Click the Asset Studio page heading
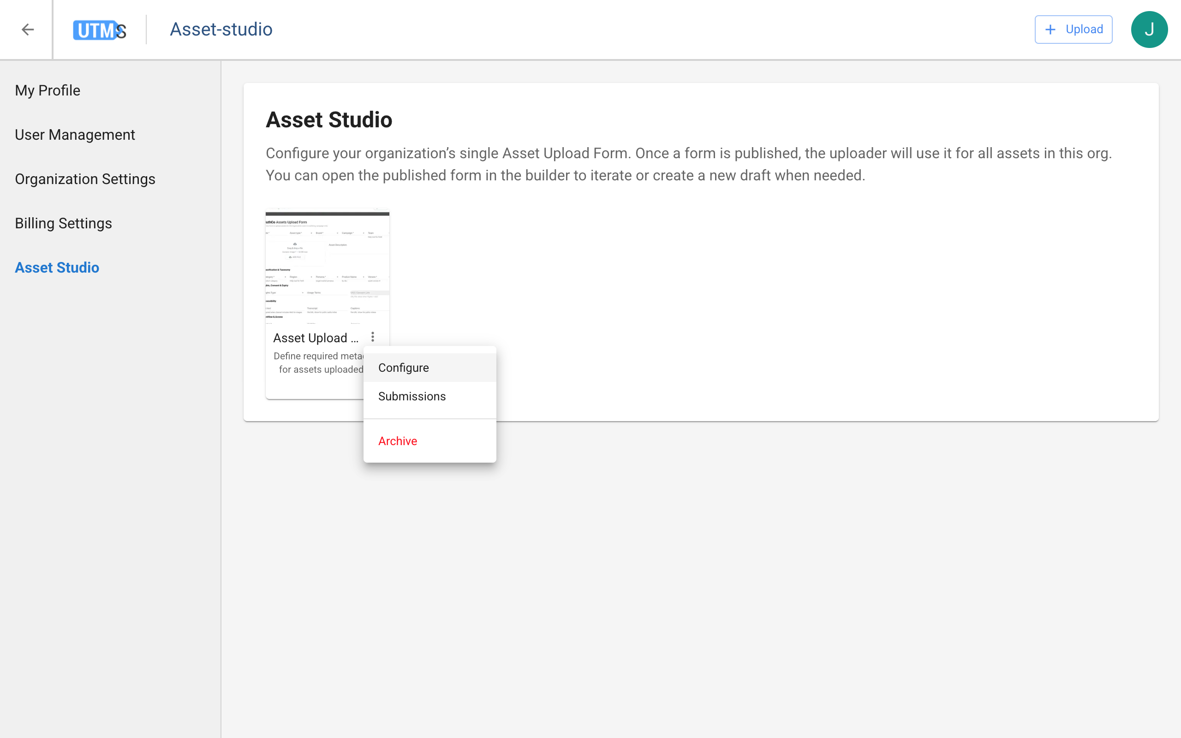This screenshot has width=1181, height=738. pyautogui.click(x=329, y=119)
